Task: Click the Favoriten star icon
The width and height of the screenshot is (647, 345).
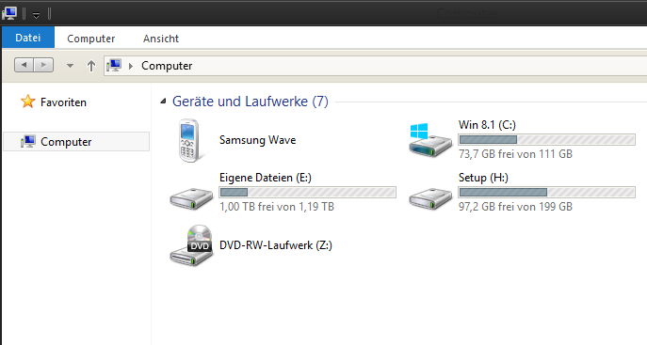Action: [27, 102]
